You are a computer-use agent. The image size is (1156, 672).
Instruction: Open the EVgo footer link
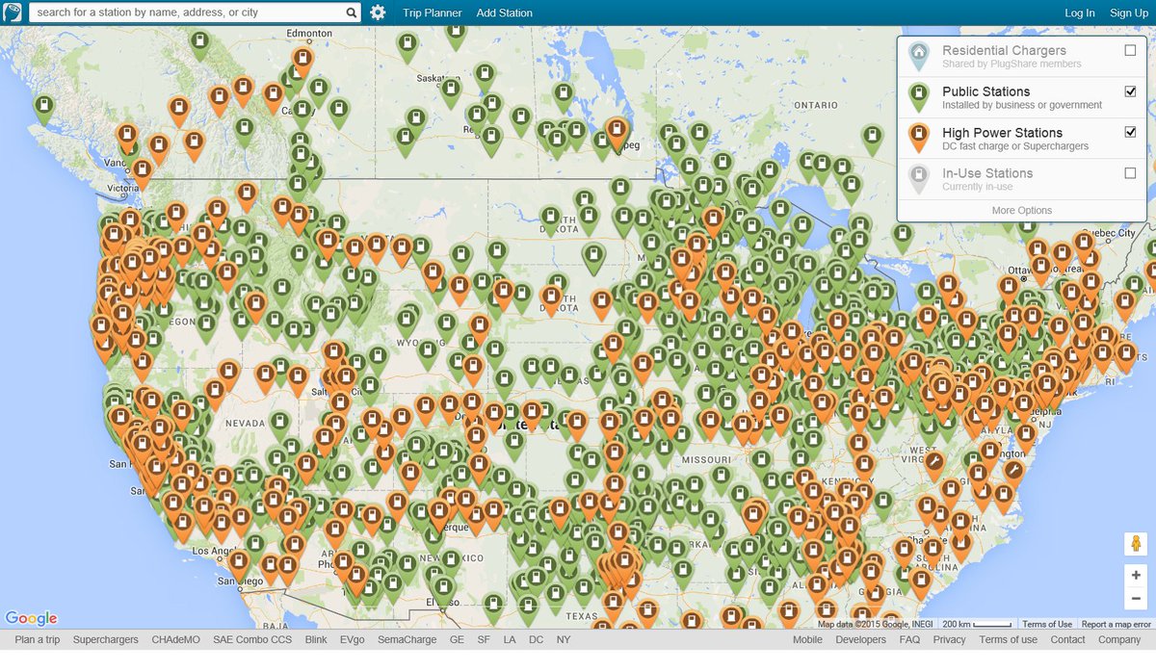(353, 640)
